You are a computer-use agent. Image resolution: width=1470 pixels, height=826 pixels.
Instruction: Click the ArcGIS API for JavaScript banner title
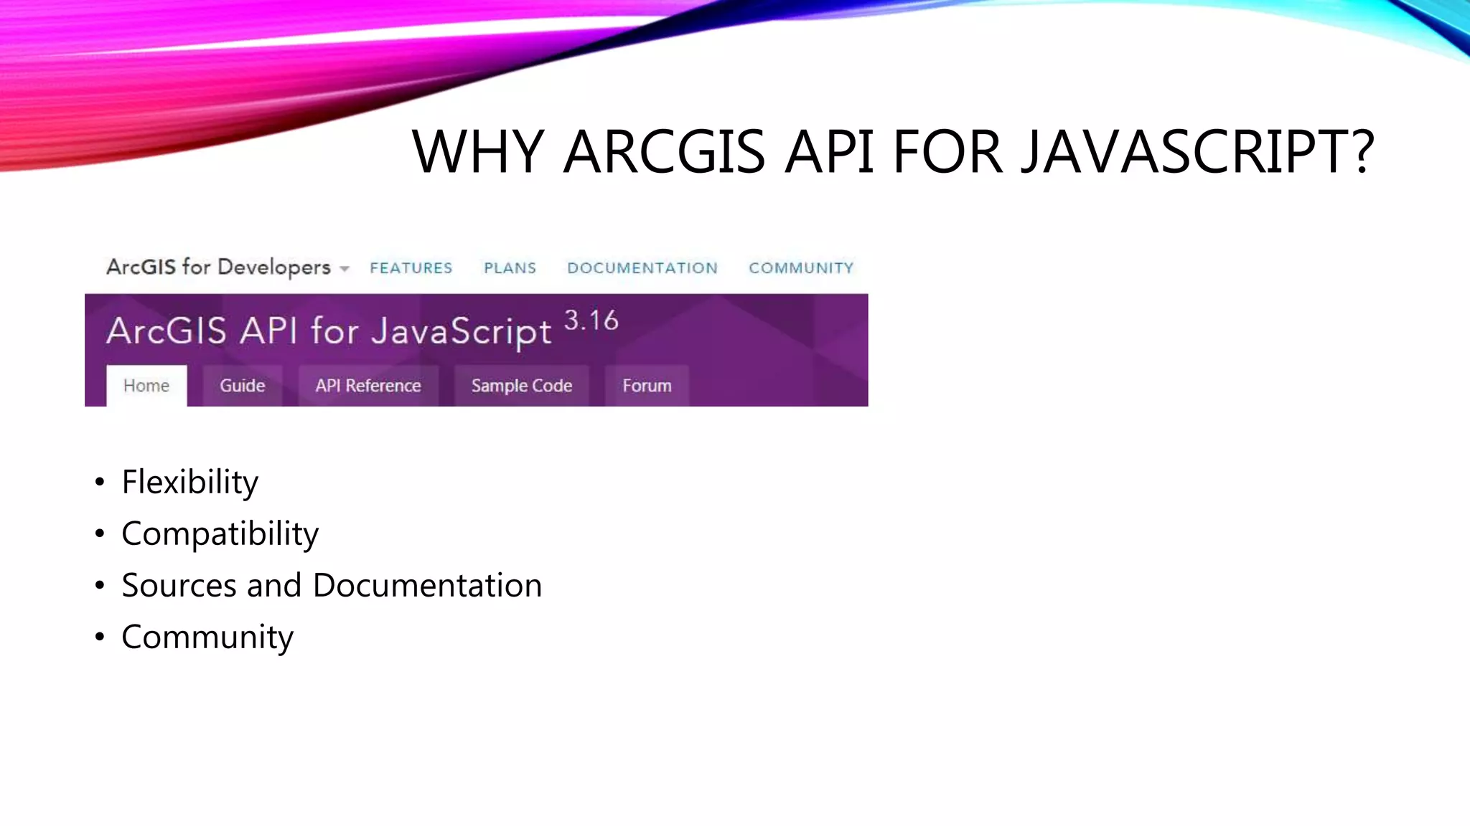coord(329,332)
